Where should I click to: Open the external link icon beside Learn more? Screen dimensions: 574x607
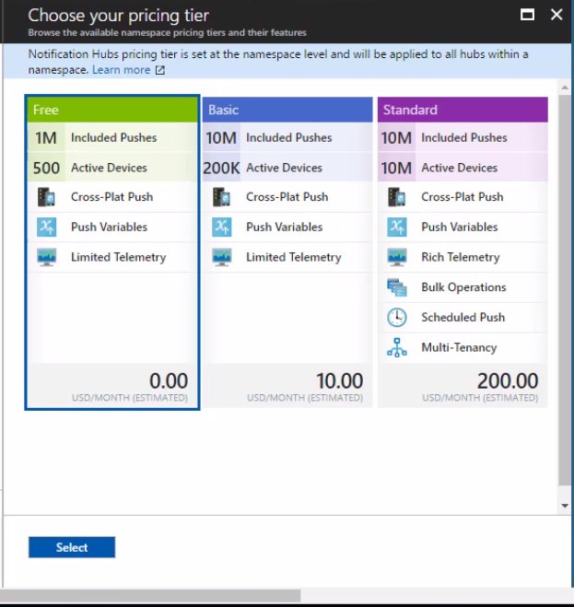pyautogui.click(x=160, y=70)
